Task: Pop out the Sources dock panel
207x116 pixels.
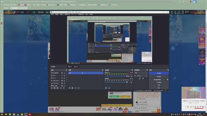Action: coord(66,70)
